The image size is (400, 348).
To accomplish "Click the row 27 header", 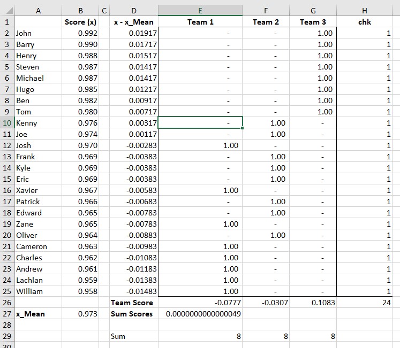I will [7, 314].
